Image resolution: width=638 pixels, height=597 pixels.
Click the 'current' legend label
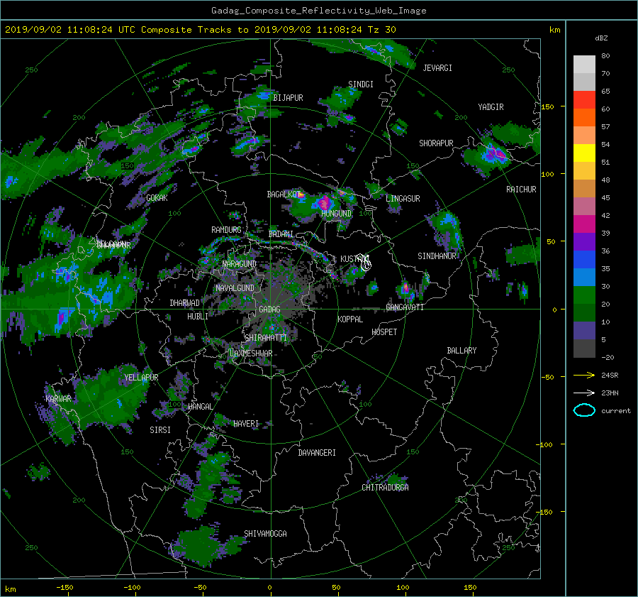(615, 411)
